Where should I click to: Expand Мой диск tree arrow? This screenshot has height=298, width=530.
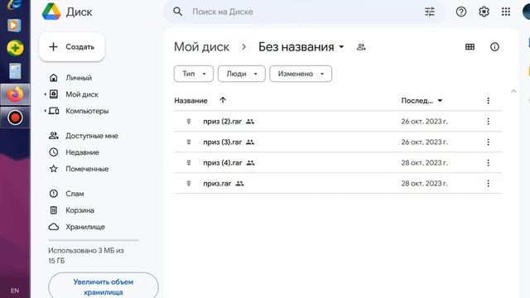45,94
